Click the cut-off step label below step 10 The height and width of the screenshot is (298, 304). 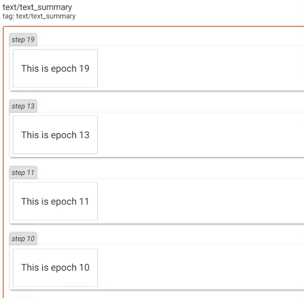21,297
